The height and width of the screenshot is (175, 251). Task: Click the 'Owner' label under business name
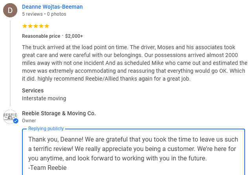[x=29, y=121]
